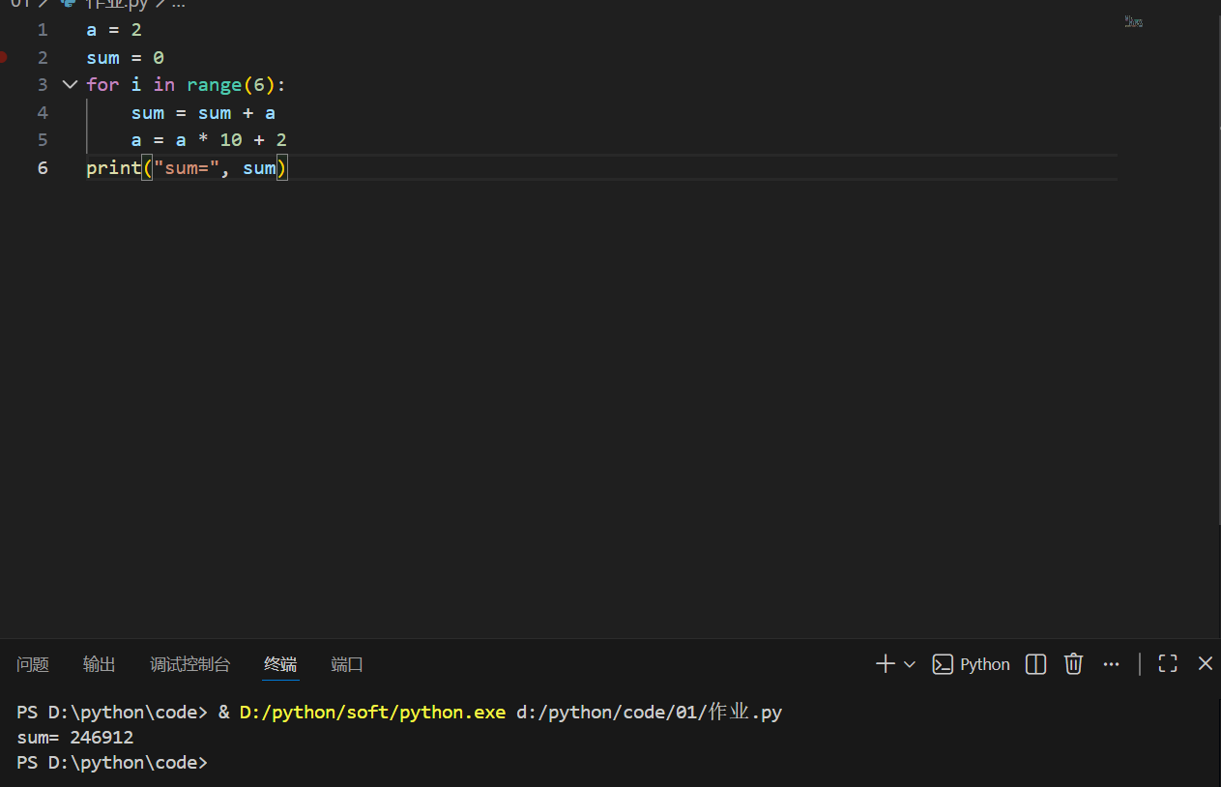Close the terminal panel with the X icon

point(1205,664)
